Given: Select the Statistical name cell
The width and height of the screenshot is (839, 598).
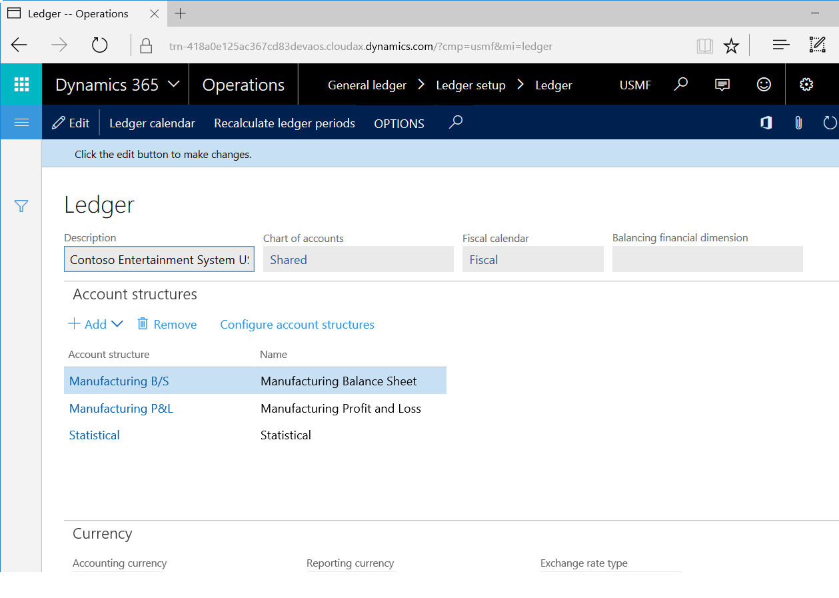Looking at the screenshot, I should (286, 435).
